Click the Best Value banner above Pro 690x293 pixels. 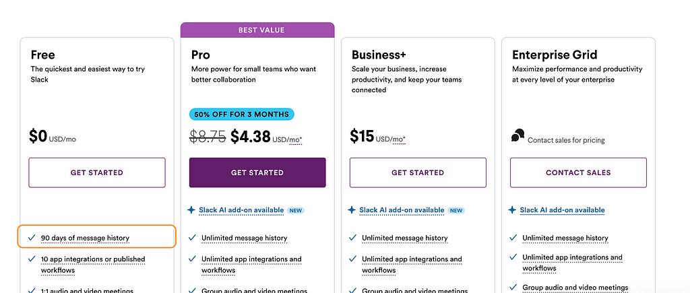pos(257,30)
